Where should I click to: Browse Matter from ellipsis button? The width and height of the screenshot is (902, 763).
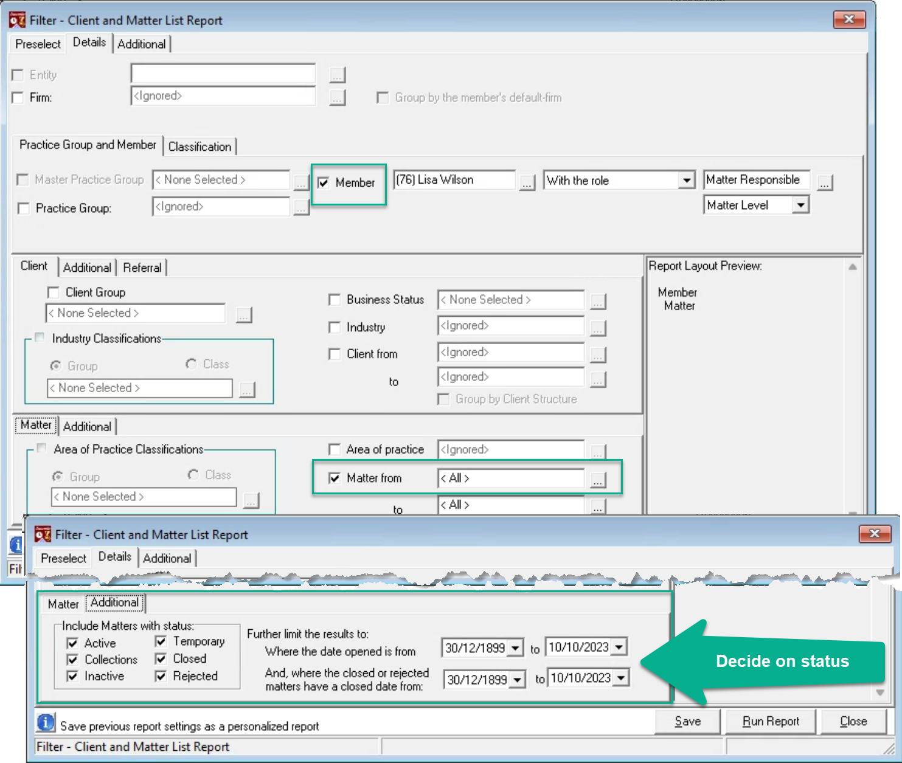pos(598,480)
